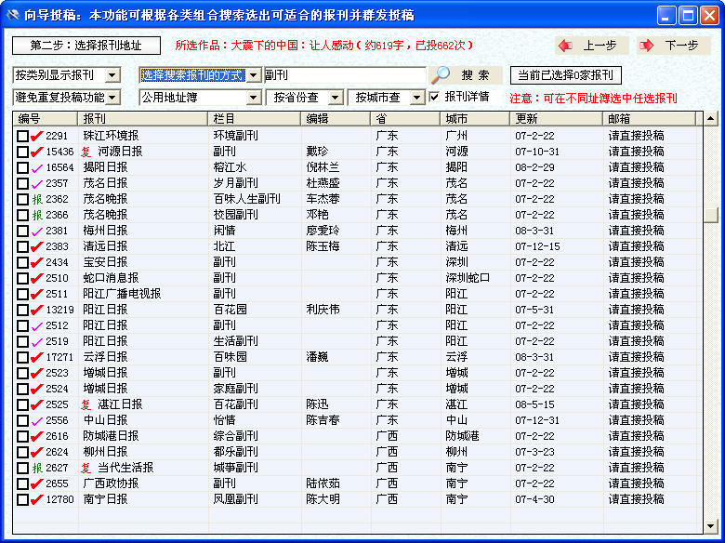
Task: Check the box for 广西政协报 row 2655
Action: (22, 483)
